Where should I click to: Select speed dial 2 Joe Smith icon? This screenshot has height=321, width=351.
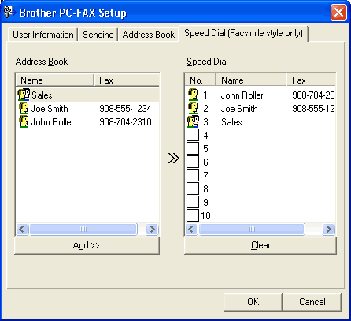(x=193, y=108)
